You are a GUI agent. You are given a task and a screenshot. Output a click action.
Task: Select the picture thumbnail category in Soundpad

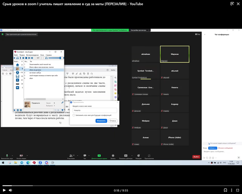(17, 69)
